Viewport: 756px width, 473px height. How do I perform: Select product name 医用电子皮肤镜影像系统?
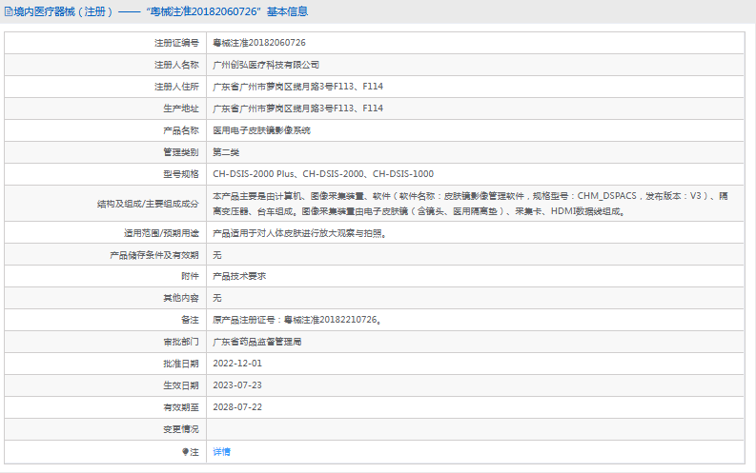[262, 130]
